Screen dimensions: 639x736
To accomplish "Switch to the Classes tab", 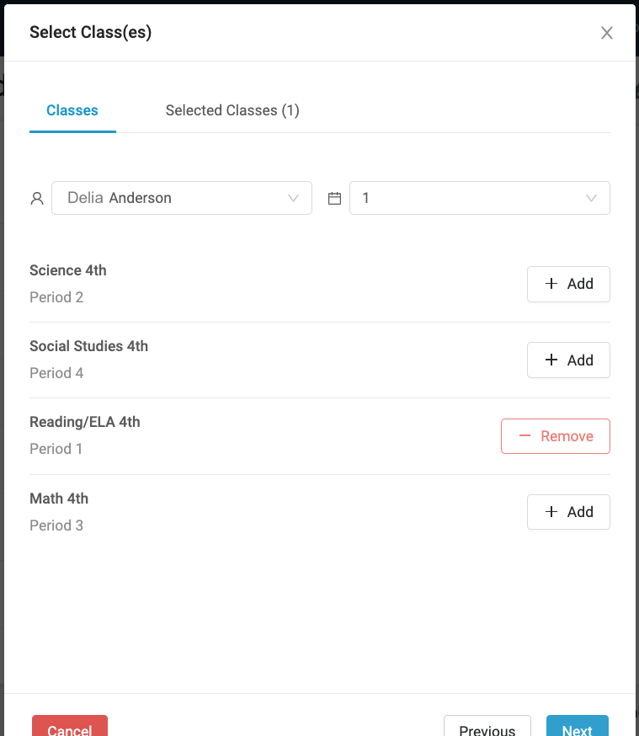I will click(x=72, y=110).
